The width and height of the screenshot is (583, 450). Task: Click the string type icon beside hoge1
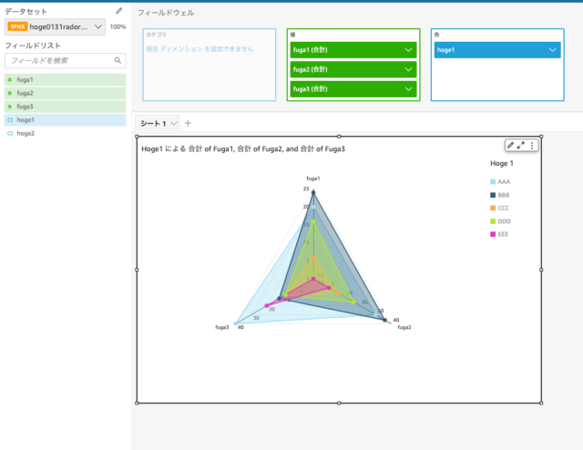pyautogui.click(x=10, y=119)
